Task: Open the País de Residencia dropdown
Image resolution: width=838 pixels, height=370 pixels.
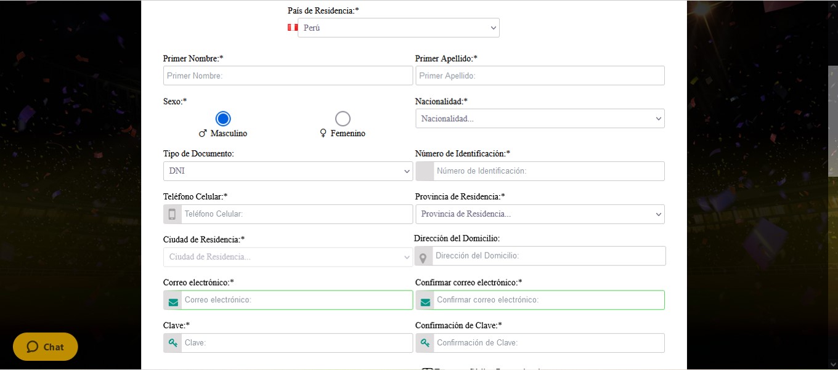Action: (399, 28)
